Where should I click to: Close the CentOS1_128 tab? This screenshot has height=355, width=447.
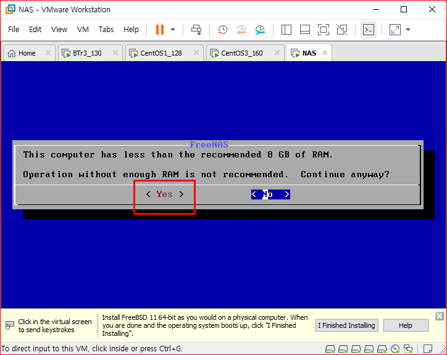[196, 52]
